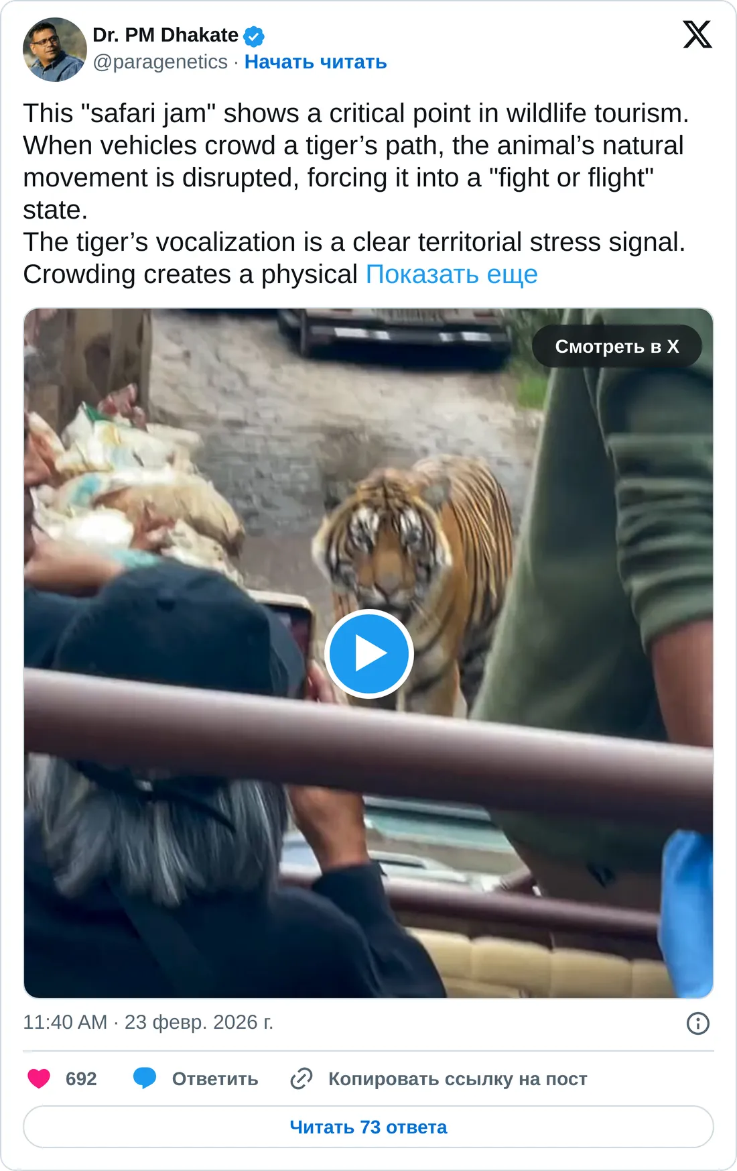Open the Читать 73 ответа button
The width and height of the screenshot is (737, 1171).
click(x=368, y=1127)
